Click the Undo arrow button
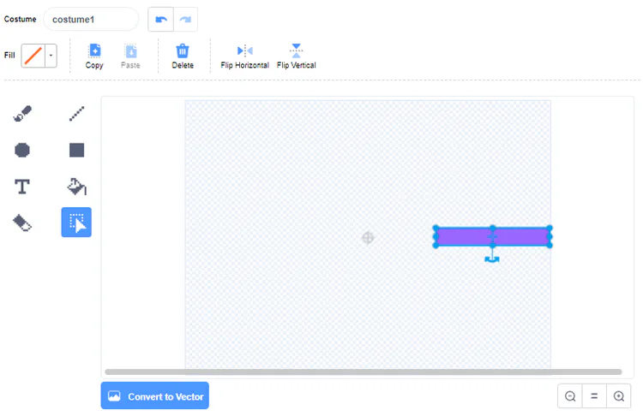The height and width of the screenshot is (416, 643). (161, 19)
